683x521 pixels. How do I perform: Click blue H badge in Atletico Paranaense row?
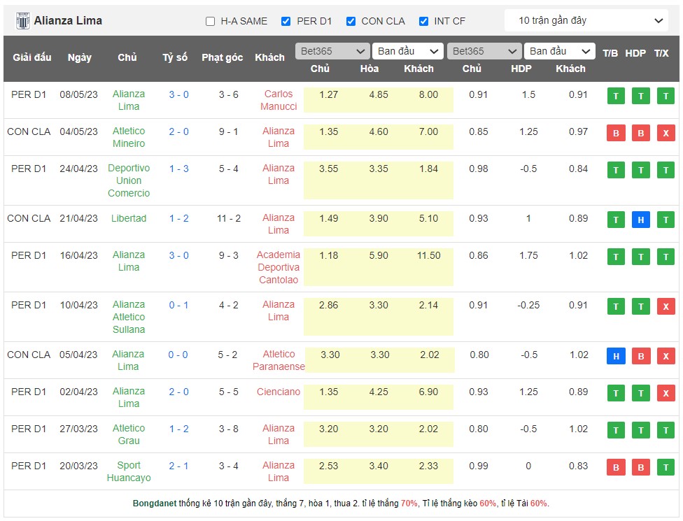coord(616,357)
